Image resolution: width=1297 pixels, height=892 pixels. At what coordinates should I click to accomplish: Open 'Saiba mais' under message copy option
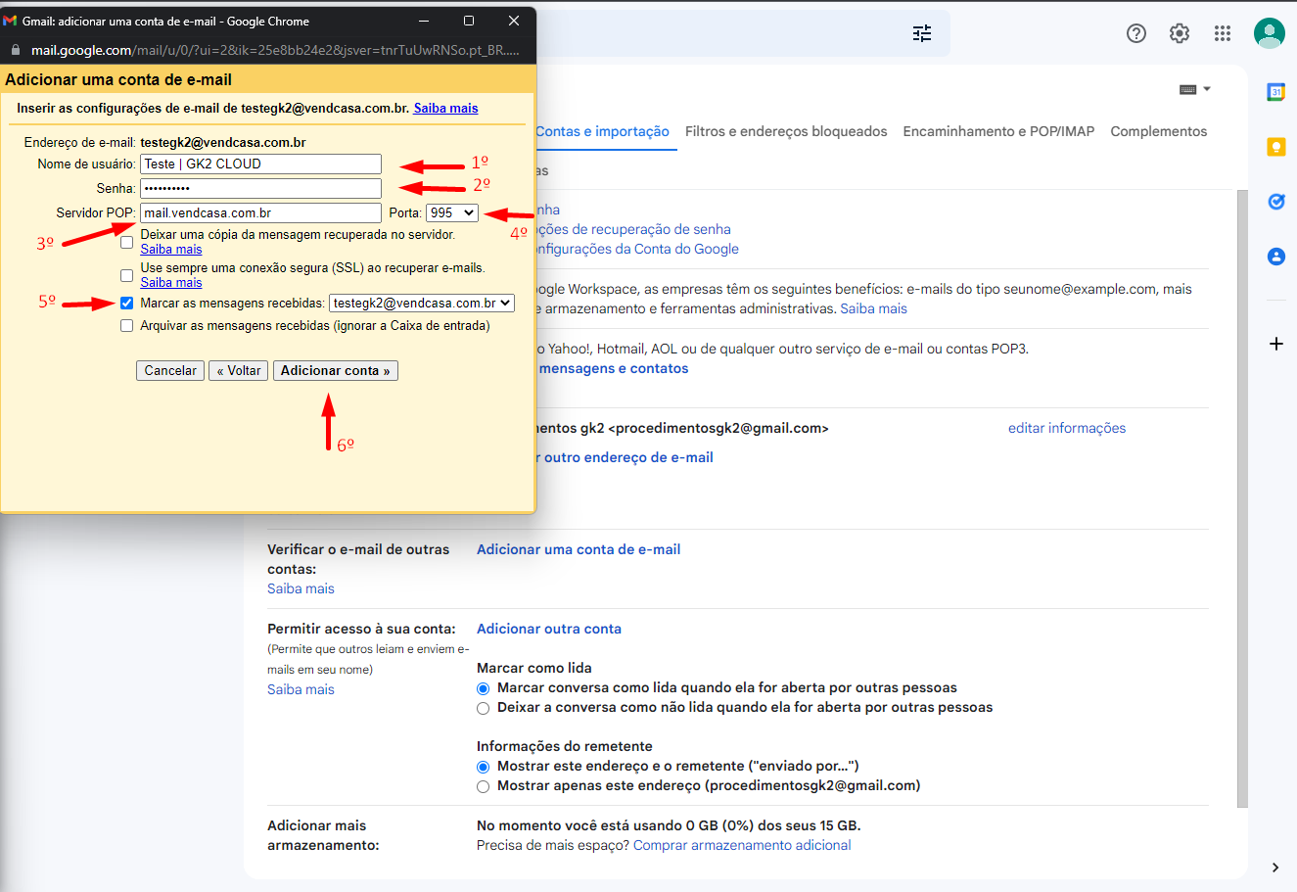click(171, 250)
